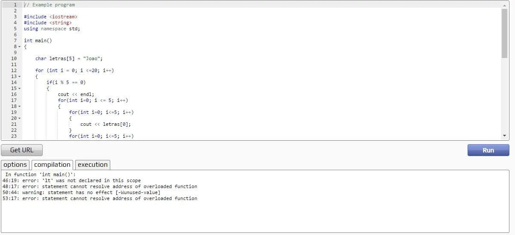Place cursor on the using namespace std line
The width and height of the screenshot is (515, 235).
52,29
